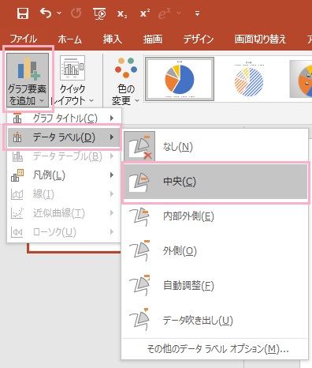Open the ファイル tab
Screen dimensions: 312x368
tap(24, 39)
